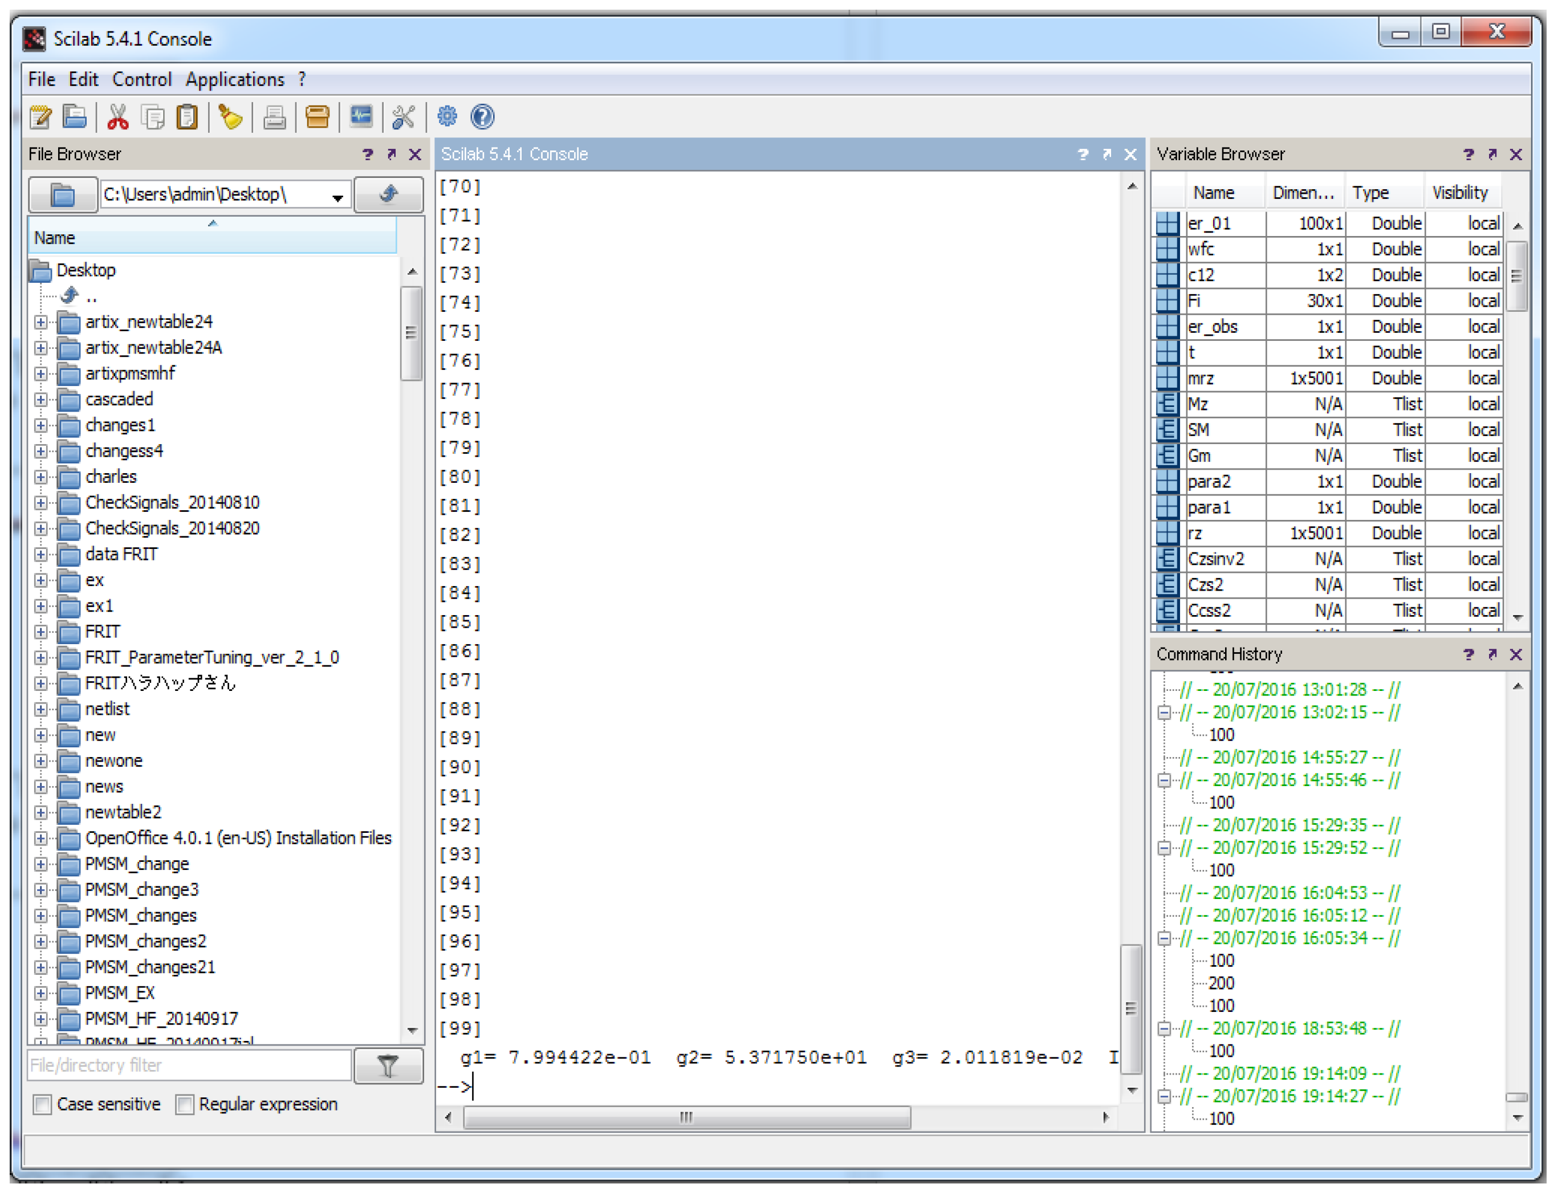
Task: Expand the cascaded folder node
Action: point(40,400)
